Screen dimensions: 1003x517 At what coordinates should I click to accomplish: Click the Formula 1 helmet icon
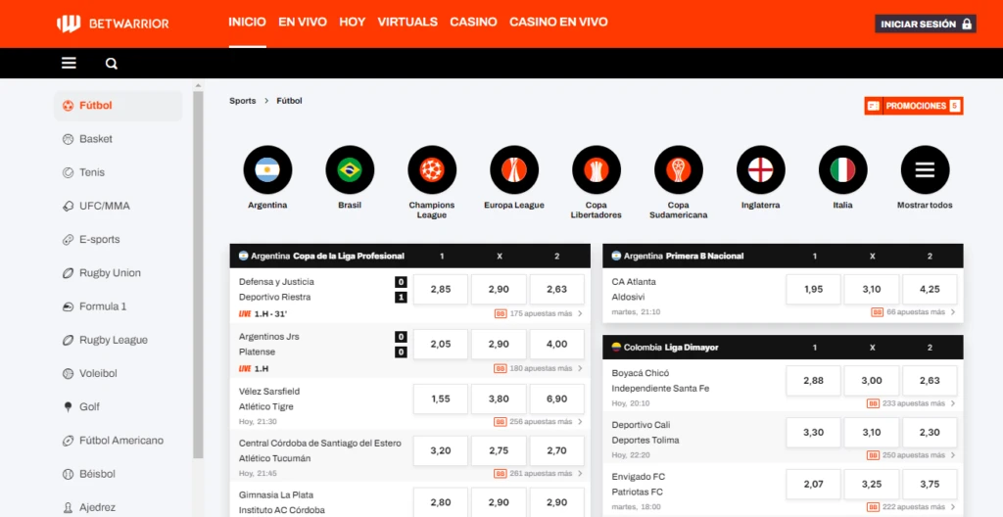[68, 306]
